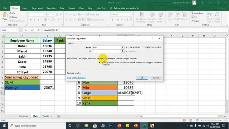229x129 pixels.
Task: Select the Page Layout view button in the status bar
Action: point(191,120)
